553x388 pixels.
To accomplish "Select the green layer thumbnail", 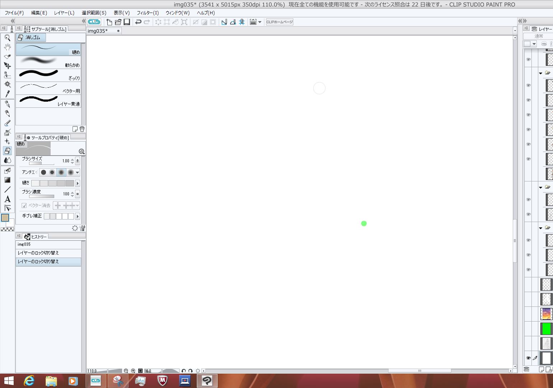I will (x=546, y=328).
